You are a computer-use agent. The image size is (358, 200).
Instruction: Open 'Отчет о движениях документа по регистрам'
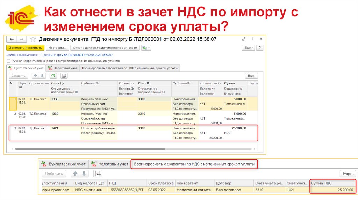coord(105,48)
